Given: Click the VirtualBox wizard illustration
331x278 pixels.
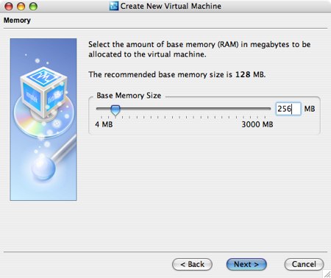Looking at the screenshot, I should (x=43, y=119).
